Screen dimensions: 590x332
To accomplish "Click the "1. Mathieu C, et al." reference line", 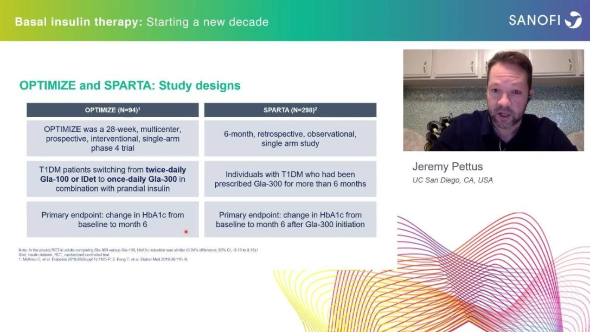I will tap(103, 259).
